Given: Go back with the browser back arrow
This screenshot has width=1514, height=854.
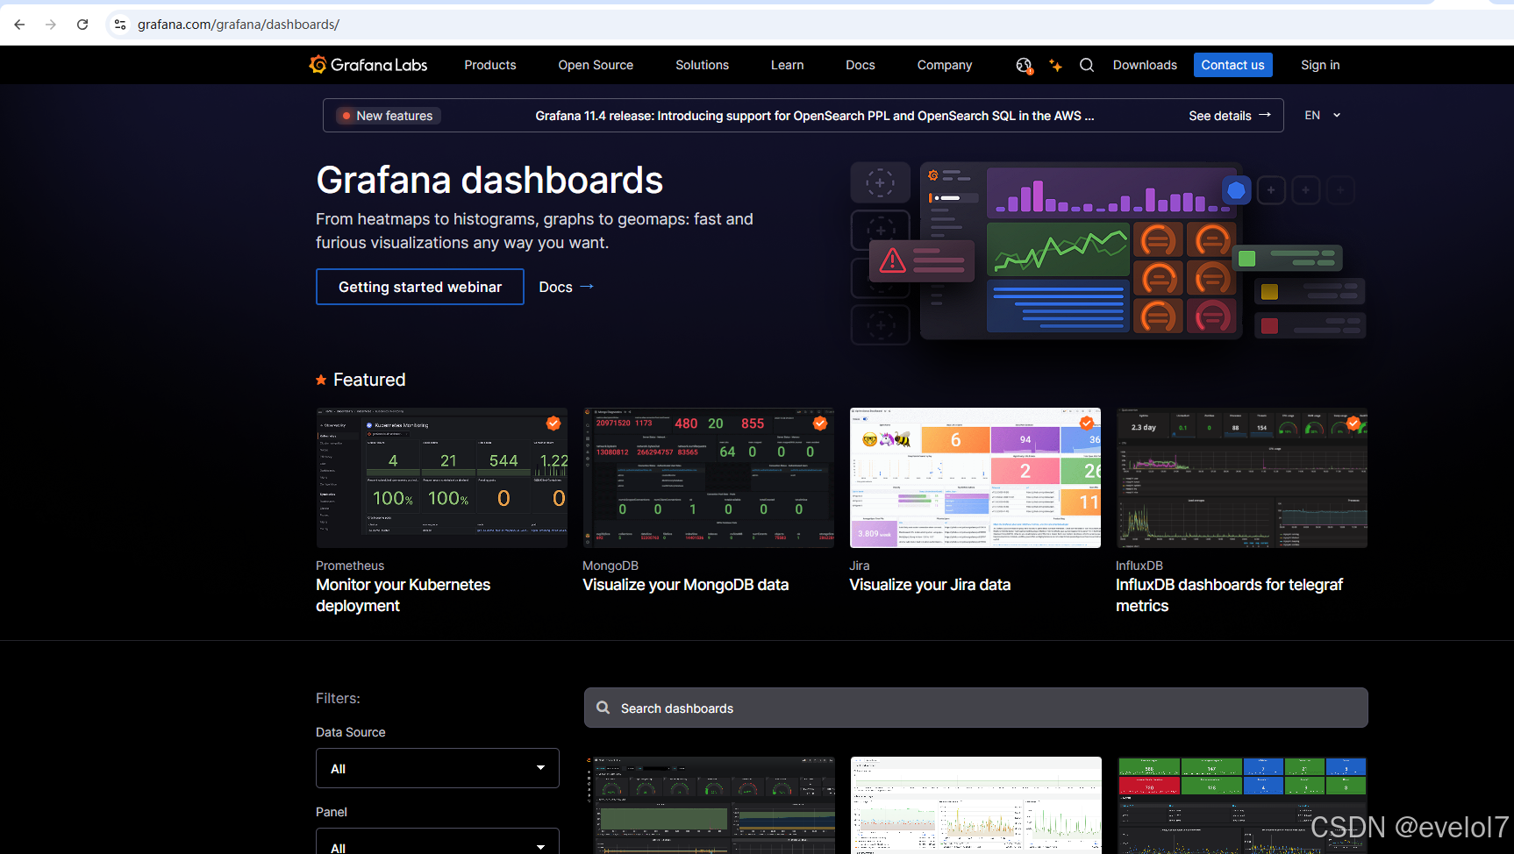Looking at the screenshot, I should click(x=19, y=25).
